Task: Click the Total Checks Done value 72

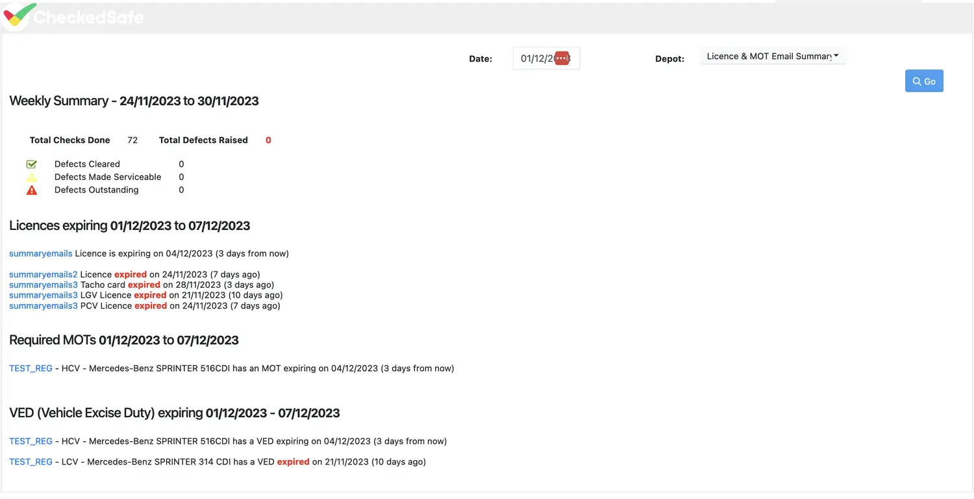Action: click(x=132, y=140)
